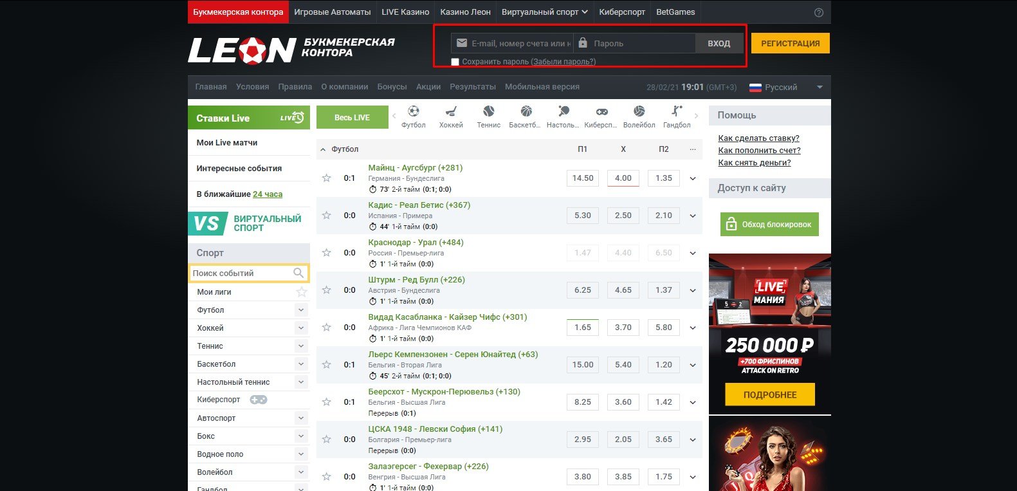Open LIVE Казино tab
This screenshot has width=1017, height=491.
tap(405, 12)
